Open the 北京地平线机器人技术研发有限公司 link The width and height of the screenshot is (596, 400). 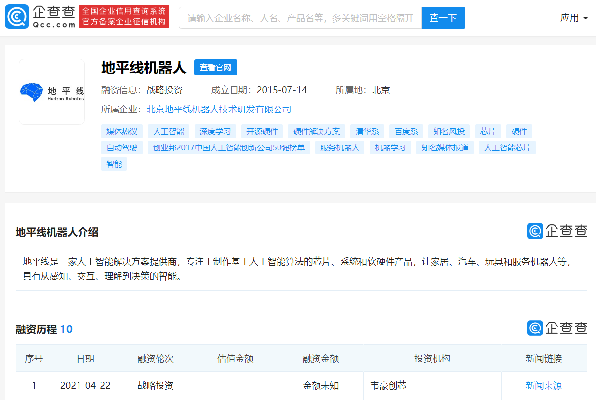coord(219,109)
